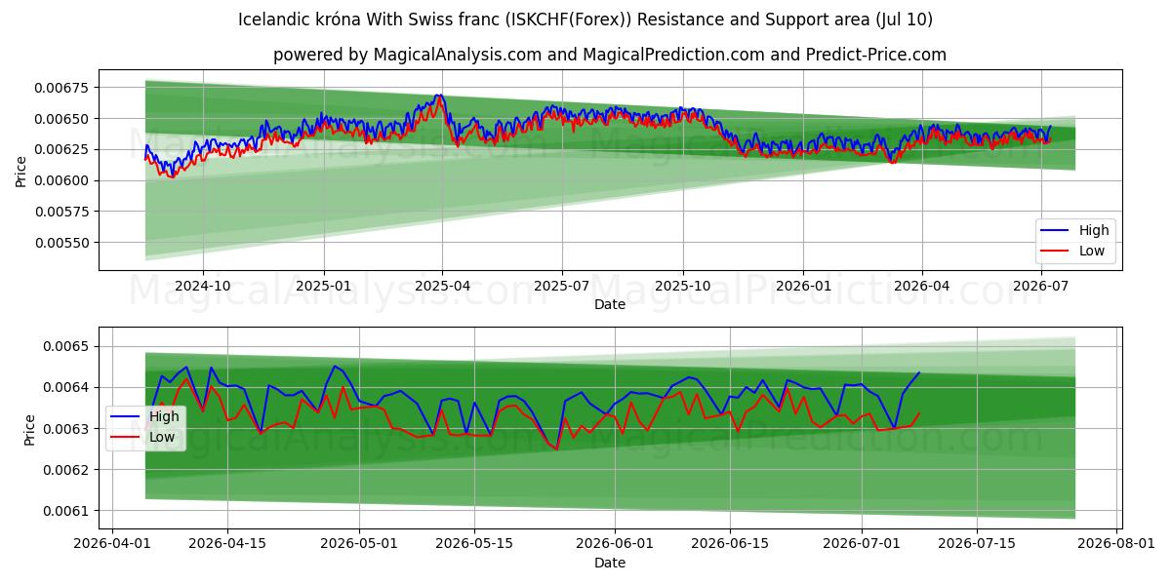Click the blue High legend line in bottom chart

125,416
